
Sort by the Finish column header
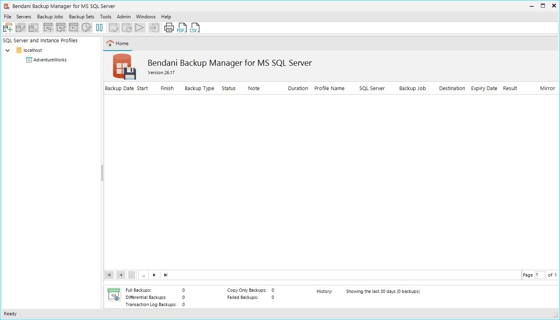point(167,88)
